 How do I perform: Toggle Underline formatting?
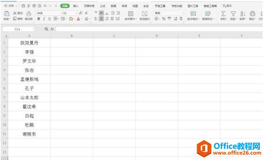point(49,19)
